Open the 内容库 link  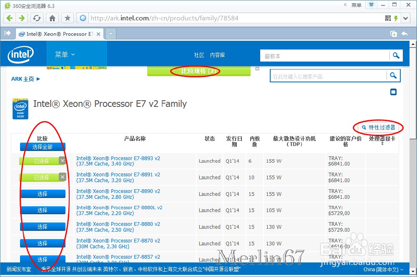pos(218,55)
